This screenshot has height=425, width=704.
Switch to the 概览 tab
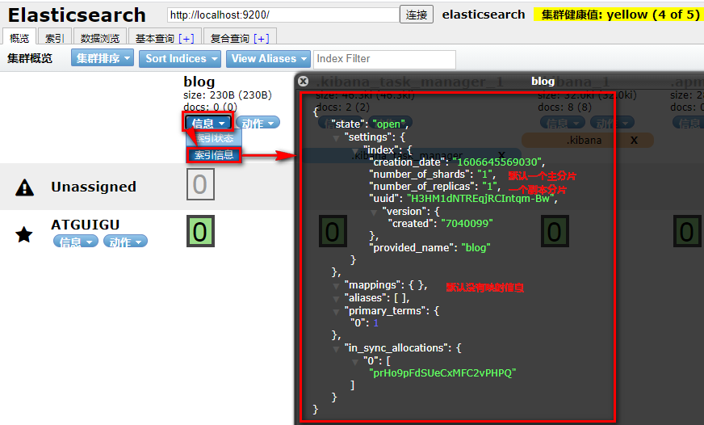19,38
